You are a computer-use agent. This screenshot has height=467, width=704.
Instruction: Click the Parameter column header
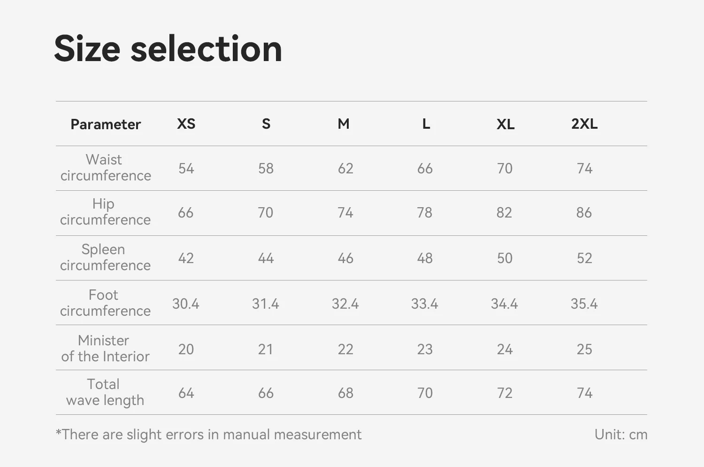106,124
